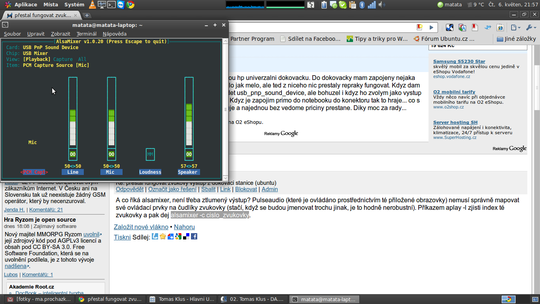Viewport: 540px width, 304px height.
Task: Select the PCM Capt control label
Action: click(34, 172)
